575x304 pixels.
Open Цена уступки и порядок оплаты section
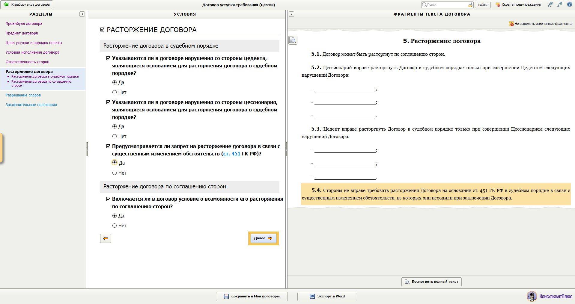(x=34, y=43)
